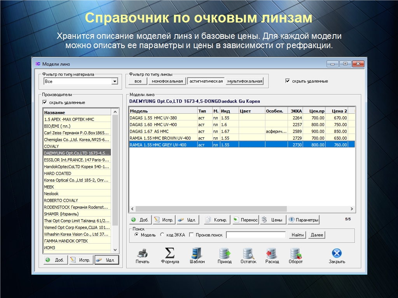Open the Шаблон template icon

[197, 254]
